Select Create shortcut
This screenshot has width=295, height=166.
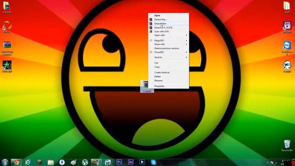168,72
